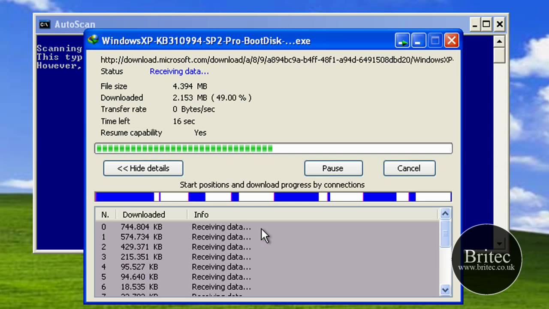549x309 pixels.
Task: Click the Receiving data... status text
Action: pos(179,71)
